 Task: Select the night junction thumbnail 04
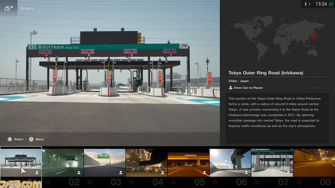147,162
